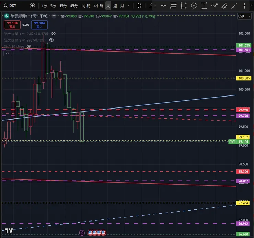Open the DXY symbol search
254x238 pixels.
(10, 6)
